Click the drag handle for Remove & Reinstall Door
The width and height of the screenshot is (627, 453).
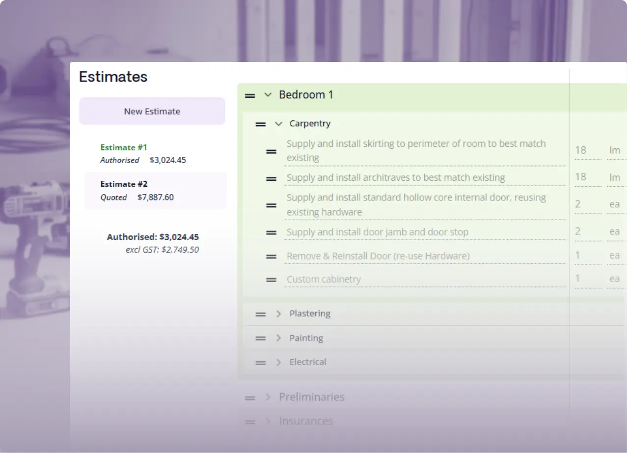click(272, 256)
